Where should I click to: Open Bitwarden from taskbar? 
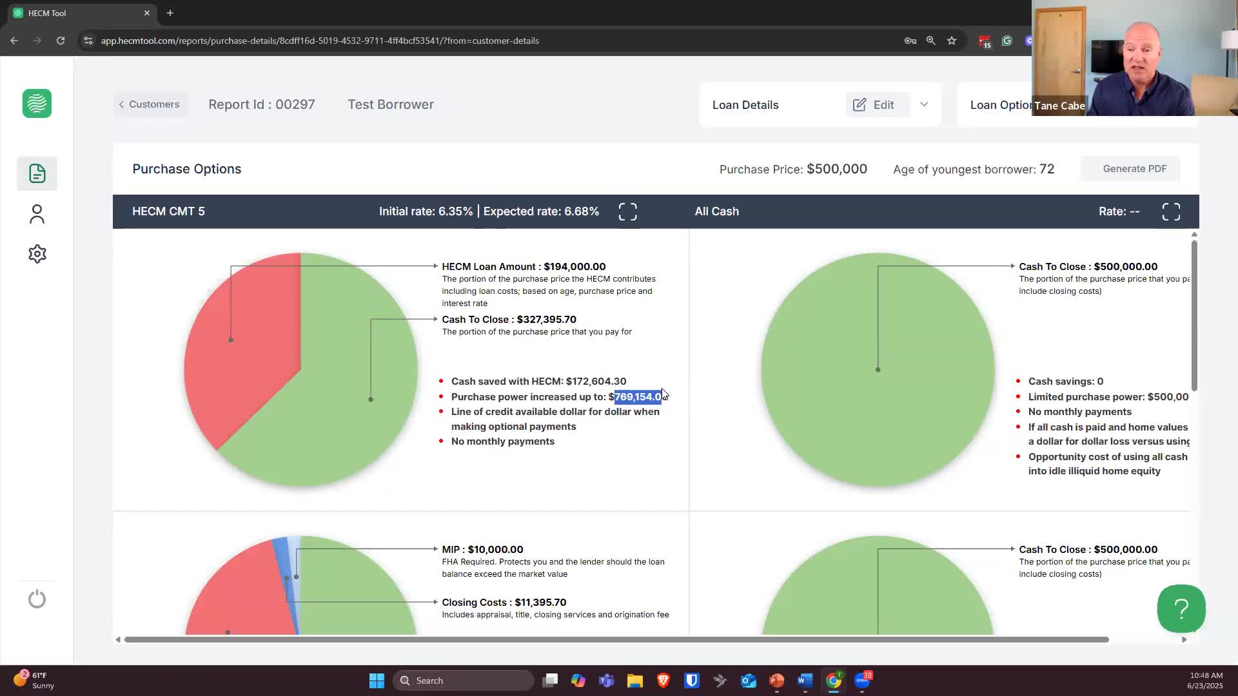pos(692,681)
